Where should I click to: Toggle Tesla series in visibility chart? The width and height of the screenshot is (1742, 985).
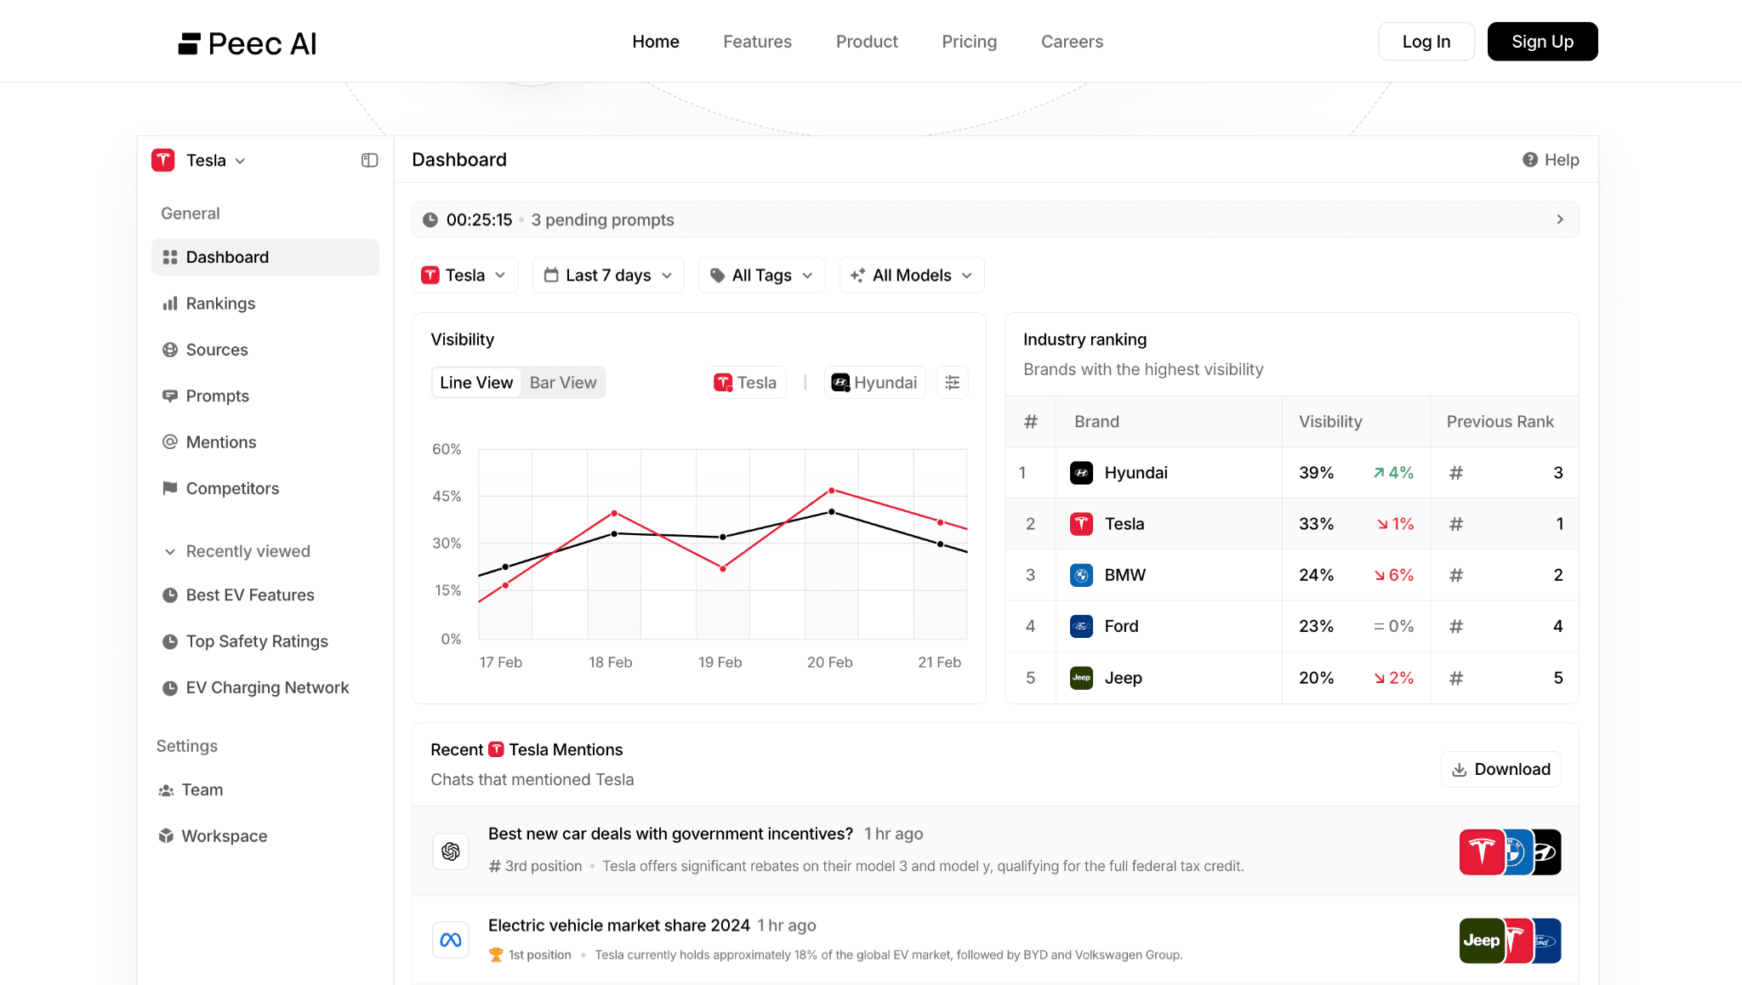click(746, 383)
